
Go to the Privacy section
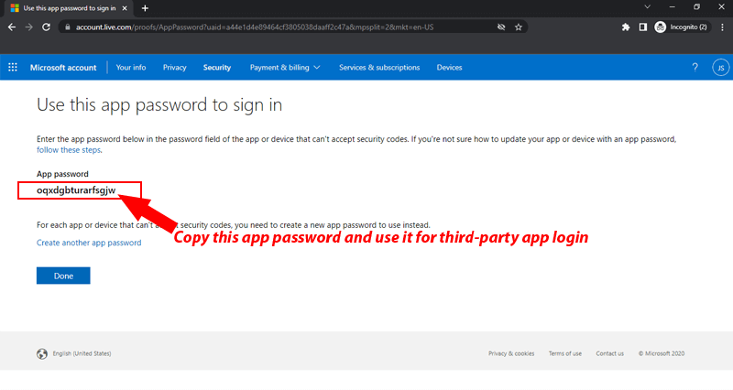coord(174,67)
